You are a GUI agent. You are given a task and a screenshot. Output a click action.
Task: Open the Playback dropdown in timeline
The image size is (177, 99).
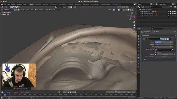point(9,92)
